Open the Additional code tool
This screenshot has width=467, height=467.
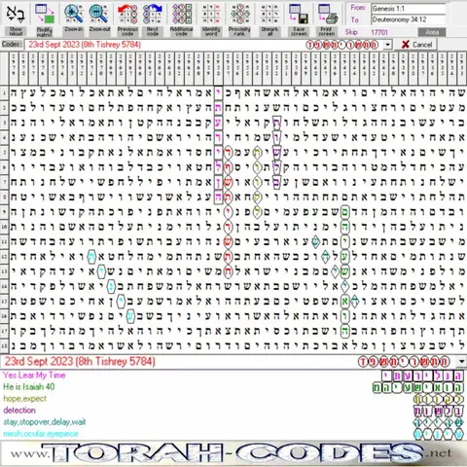click(x=182, y=15)
